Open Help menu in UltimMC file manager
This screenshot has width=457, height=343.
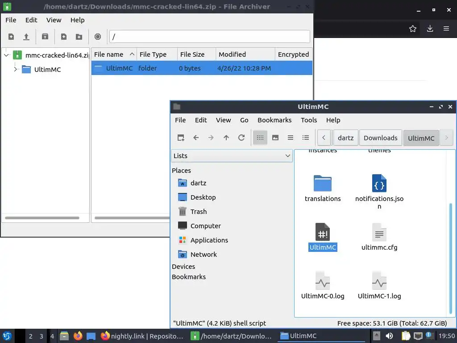[333, 120]
